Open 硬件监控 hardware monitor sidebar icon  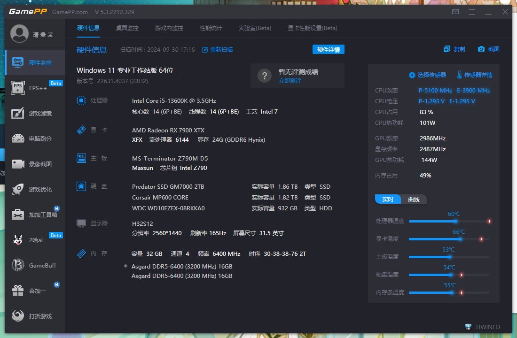pyautogui.click(x=17, y=62)
